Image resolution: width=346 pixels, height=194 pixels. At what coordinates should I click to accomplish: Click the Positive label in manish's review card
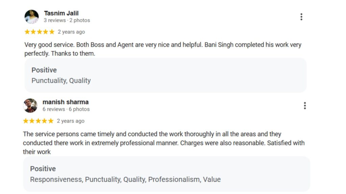43,169
